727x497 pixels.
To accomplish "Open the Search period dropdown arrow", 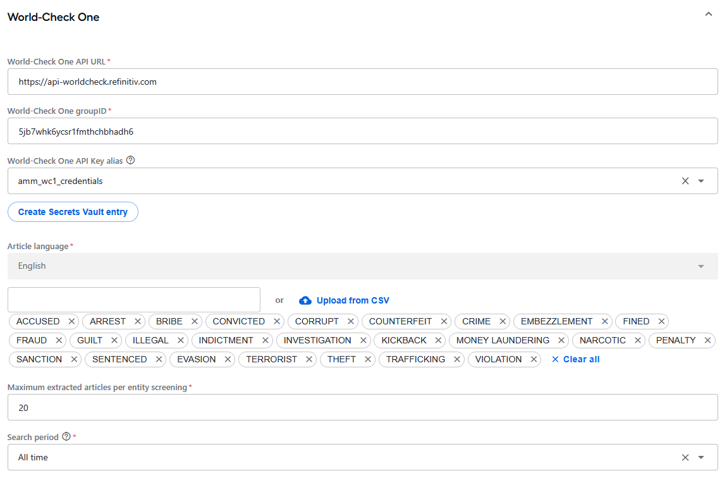I will (702, 458).
